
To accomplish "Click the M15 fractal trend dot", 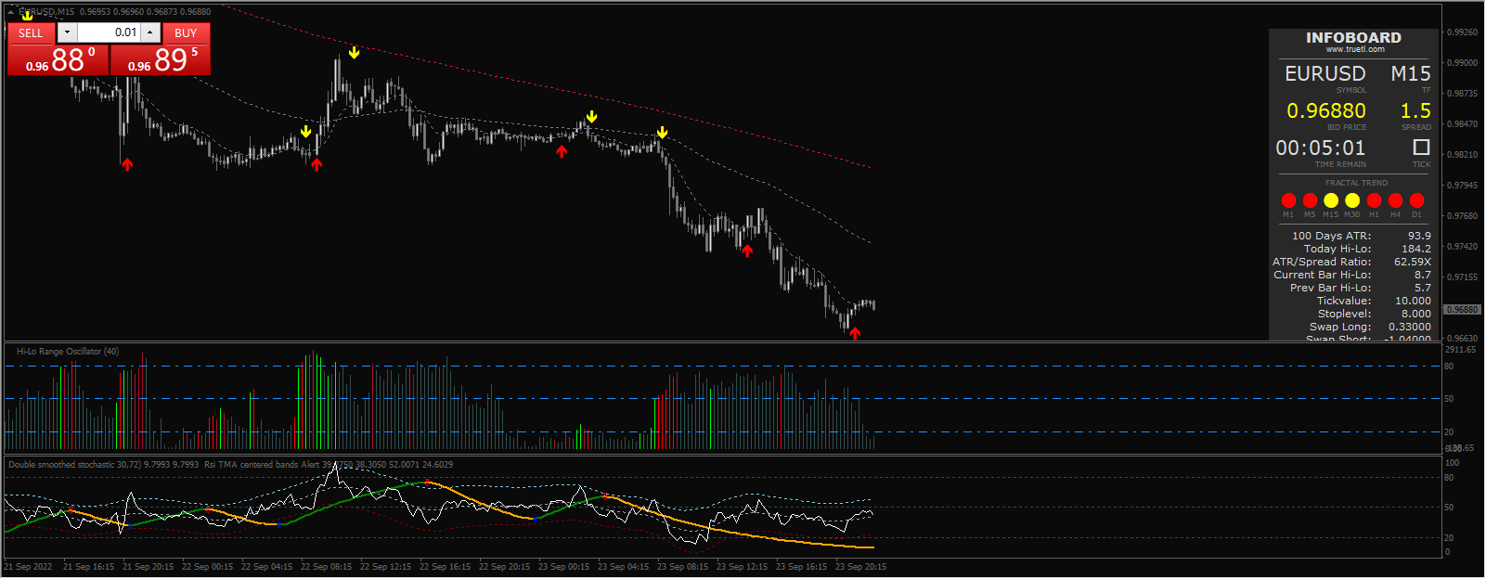I will click(x=1331, y=200).
